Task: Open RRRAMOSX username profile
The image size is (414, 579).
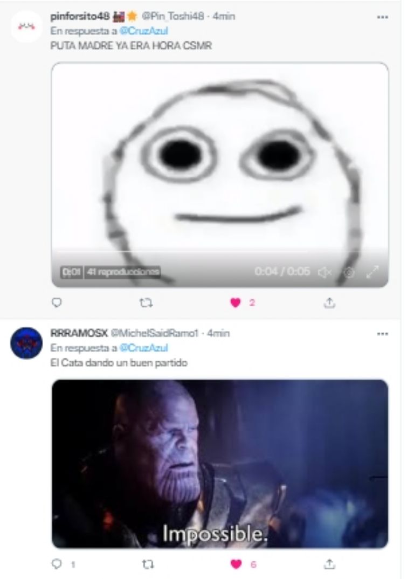Action: point(79,333)
